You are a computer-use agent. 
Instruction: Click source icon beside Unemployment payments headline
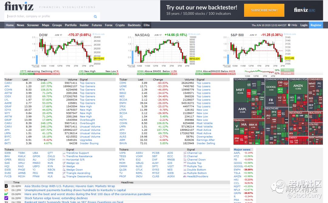(6, 190)
